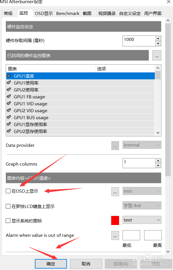Image resolution: width=173 pixels, height=270 pixels.
Task: Open the alarm range options button
Action: click(115, 236)
